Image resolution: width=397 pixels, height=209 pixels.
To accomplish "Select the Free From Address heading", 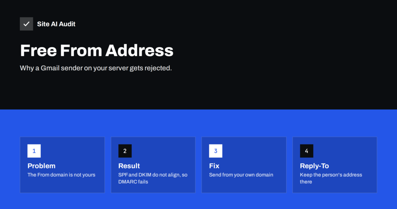I will (x=97, y=50).
